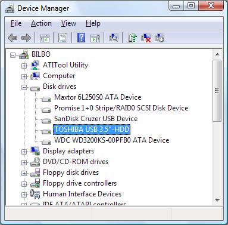
Task: Expand the Floppy disk drives node
Action: click(24, 173)
